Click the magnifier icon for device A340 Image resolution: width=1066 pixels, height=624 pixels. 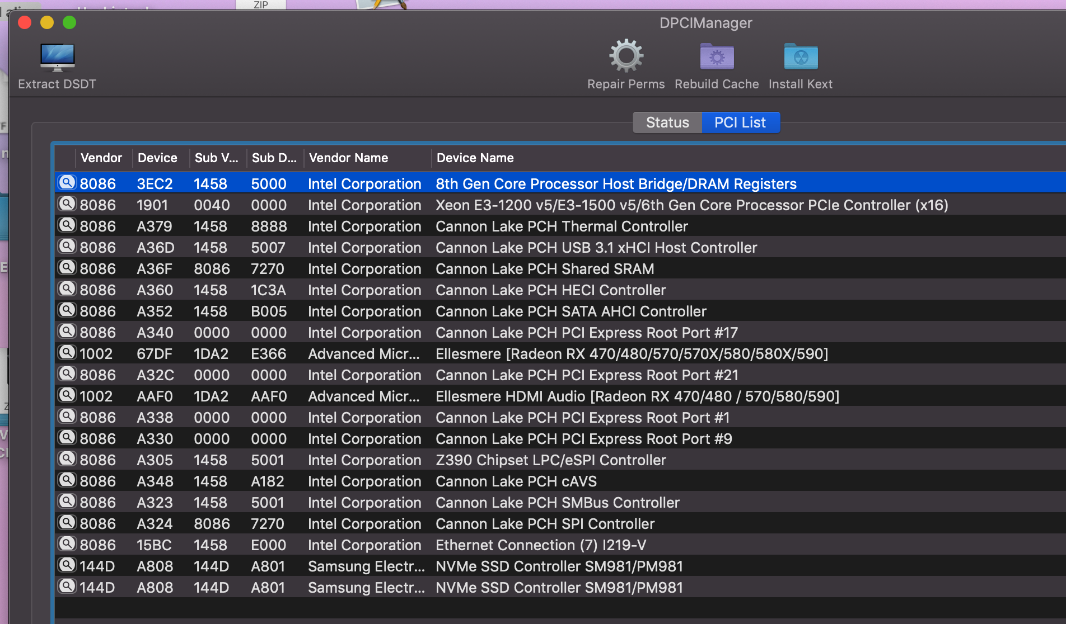coord(67,332)
